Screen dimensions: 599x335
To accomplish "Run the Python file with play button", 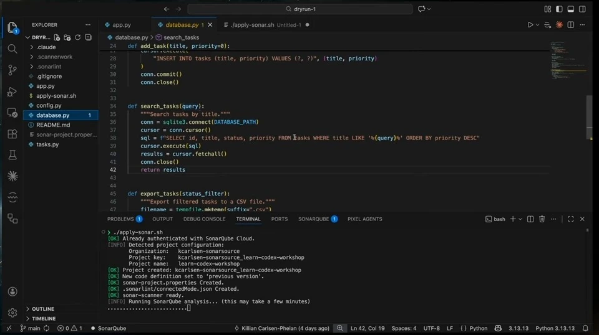I will pyautogui.click(x=530, y=25).
